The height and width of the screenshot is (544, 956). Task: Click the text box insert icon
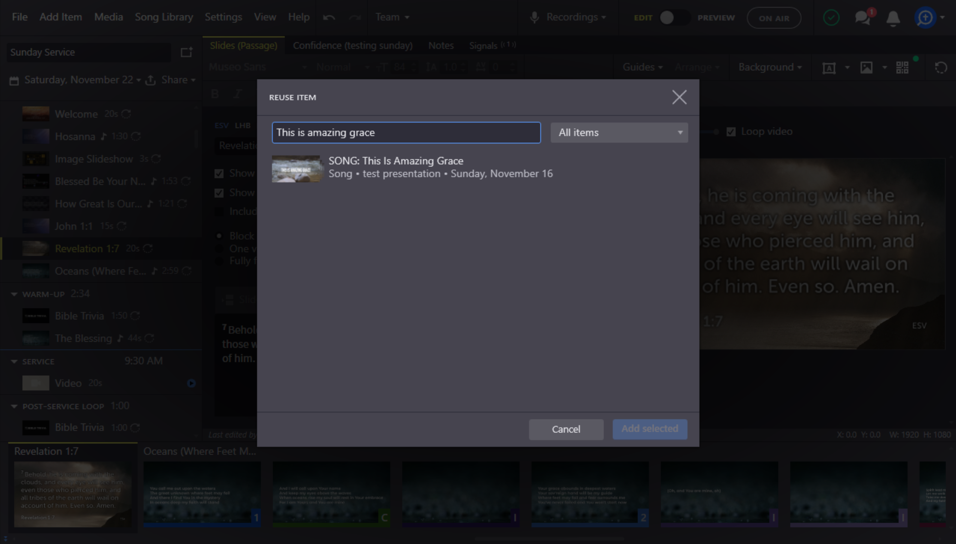click(x=829, y=68)
